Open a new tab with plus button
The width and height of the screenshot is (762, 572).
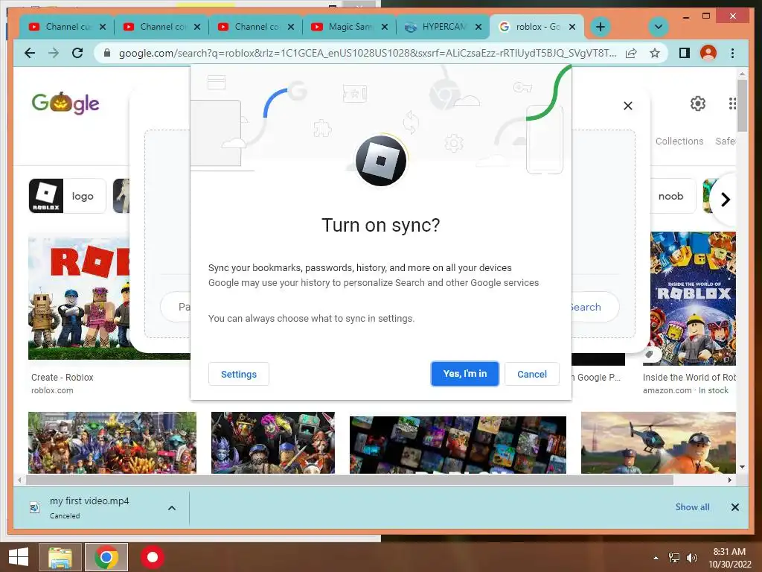click(x=601, y=27)
